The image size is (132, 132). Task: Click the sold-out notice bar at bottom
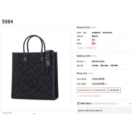(104, 111)
